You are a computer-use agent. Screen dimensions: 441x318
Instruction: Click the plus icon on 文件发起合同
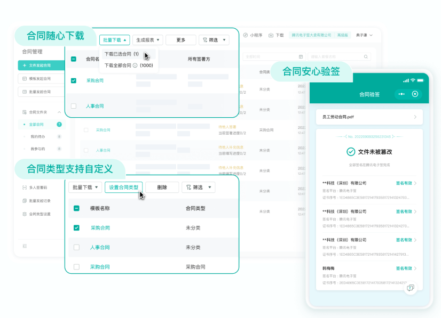(x=25, y=66)
